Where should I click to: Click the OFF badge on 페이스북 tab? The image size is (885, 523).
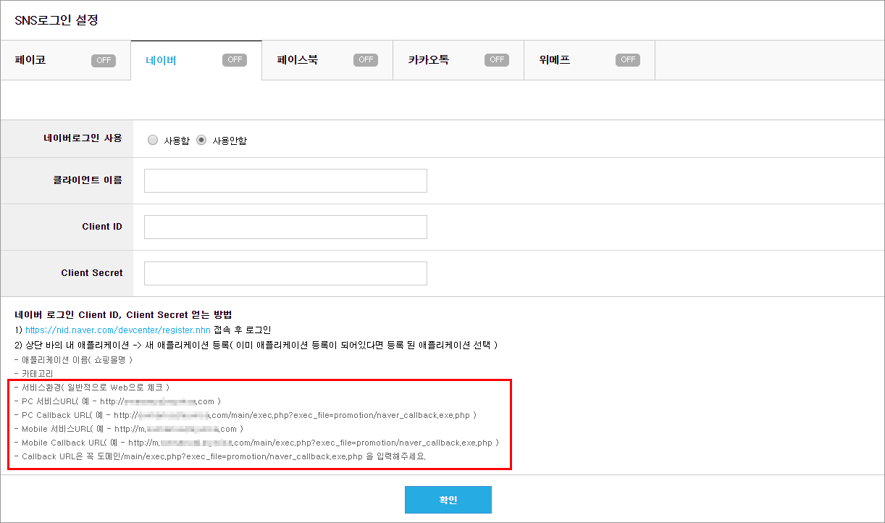pos(366,60)
